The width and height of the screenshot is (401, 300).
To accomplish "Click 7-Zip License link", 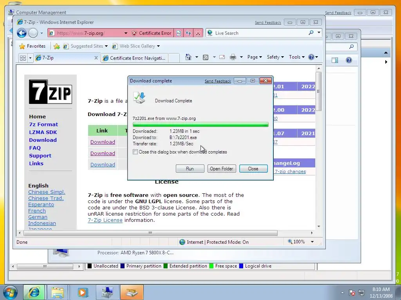I will pos(105,220).
